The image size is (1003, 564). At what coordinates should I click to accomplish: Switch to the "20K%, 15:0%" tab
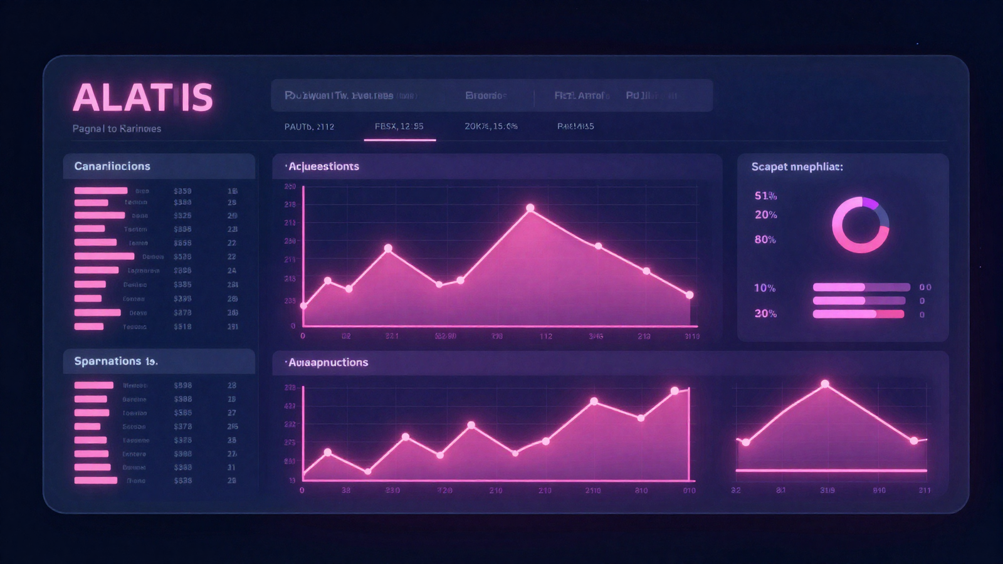coord(491,127)
